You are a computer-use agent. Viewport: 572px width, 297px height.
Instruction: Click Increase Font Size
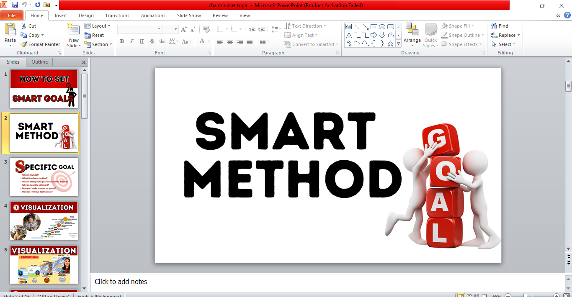[x=184, y=29]
